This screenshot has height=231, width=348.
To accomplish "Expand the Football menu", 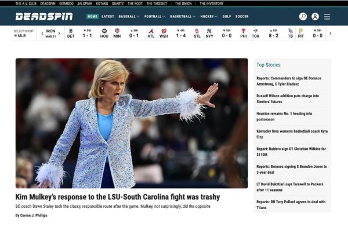I will (x=155, y=16).
